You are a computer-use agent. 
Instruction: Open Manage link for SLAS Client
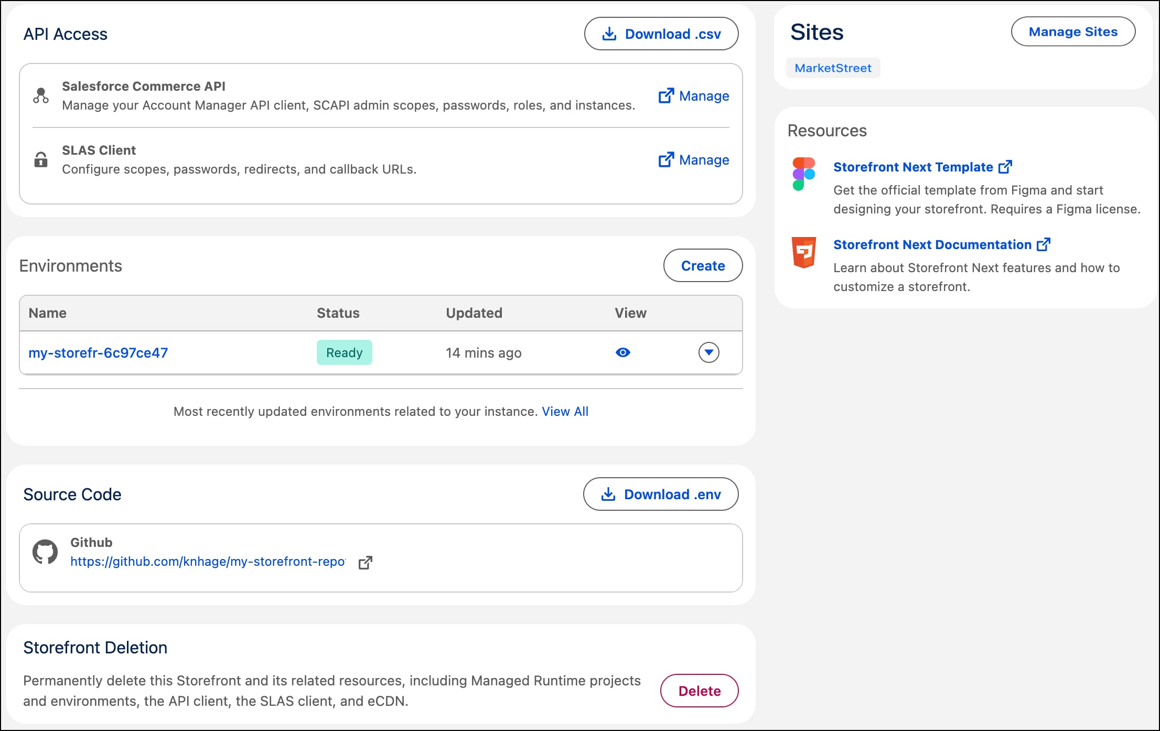coord(693,160)
